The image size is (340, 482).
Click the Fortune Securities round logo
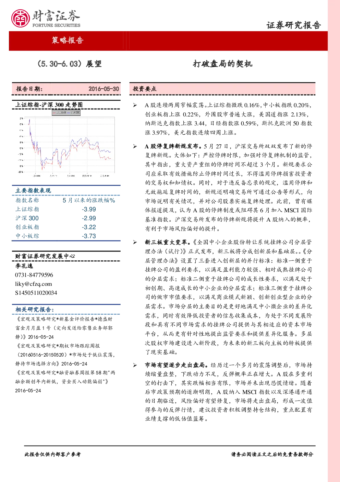point(20,18)
